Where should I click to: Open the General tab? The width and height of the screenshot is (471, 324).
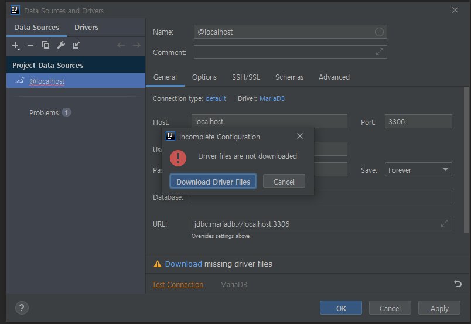[x=165, y=77]
